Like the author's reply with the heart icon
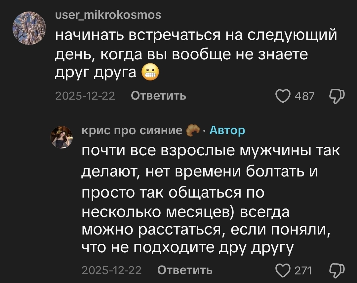The width and height of the screenshot is (357, 283). 283,270
